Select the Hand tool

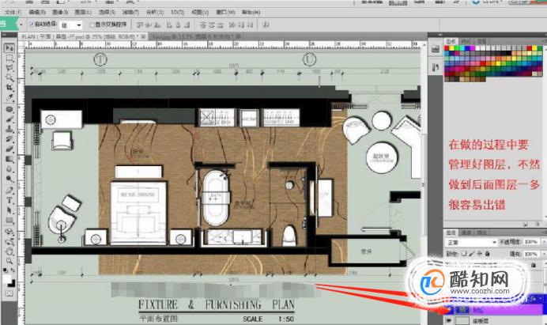(9, 251)
